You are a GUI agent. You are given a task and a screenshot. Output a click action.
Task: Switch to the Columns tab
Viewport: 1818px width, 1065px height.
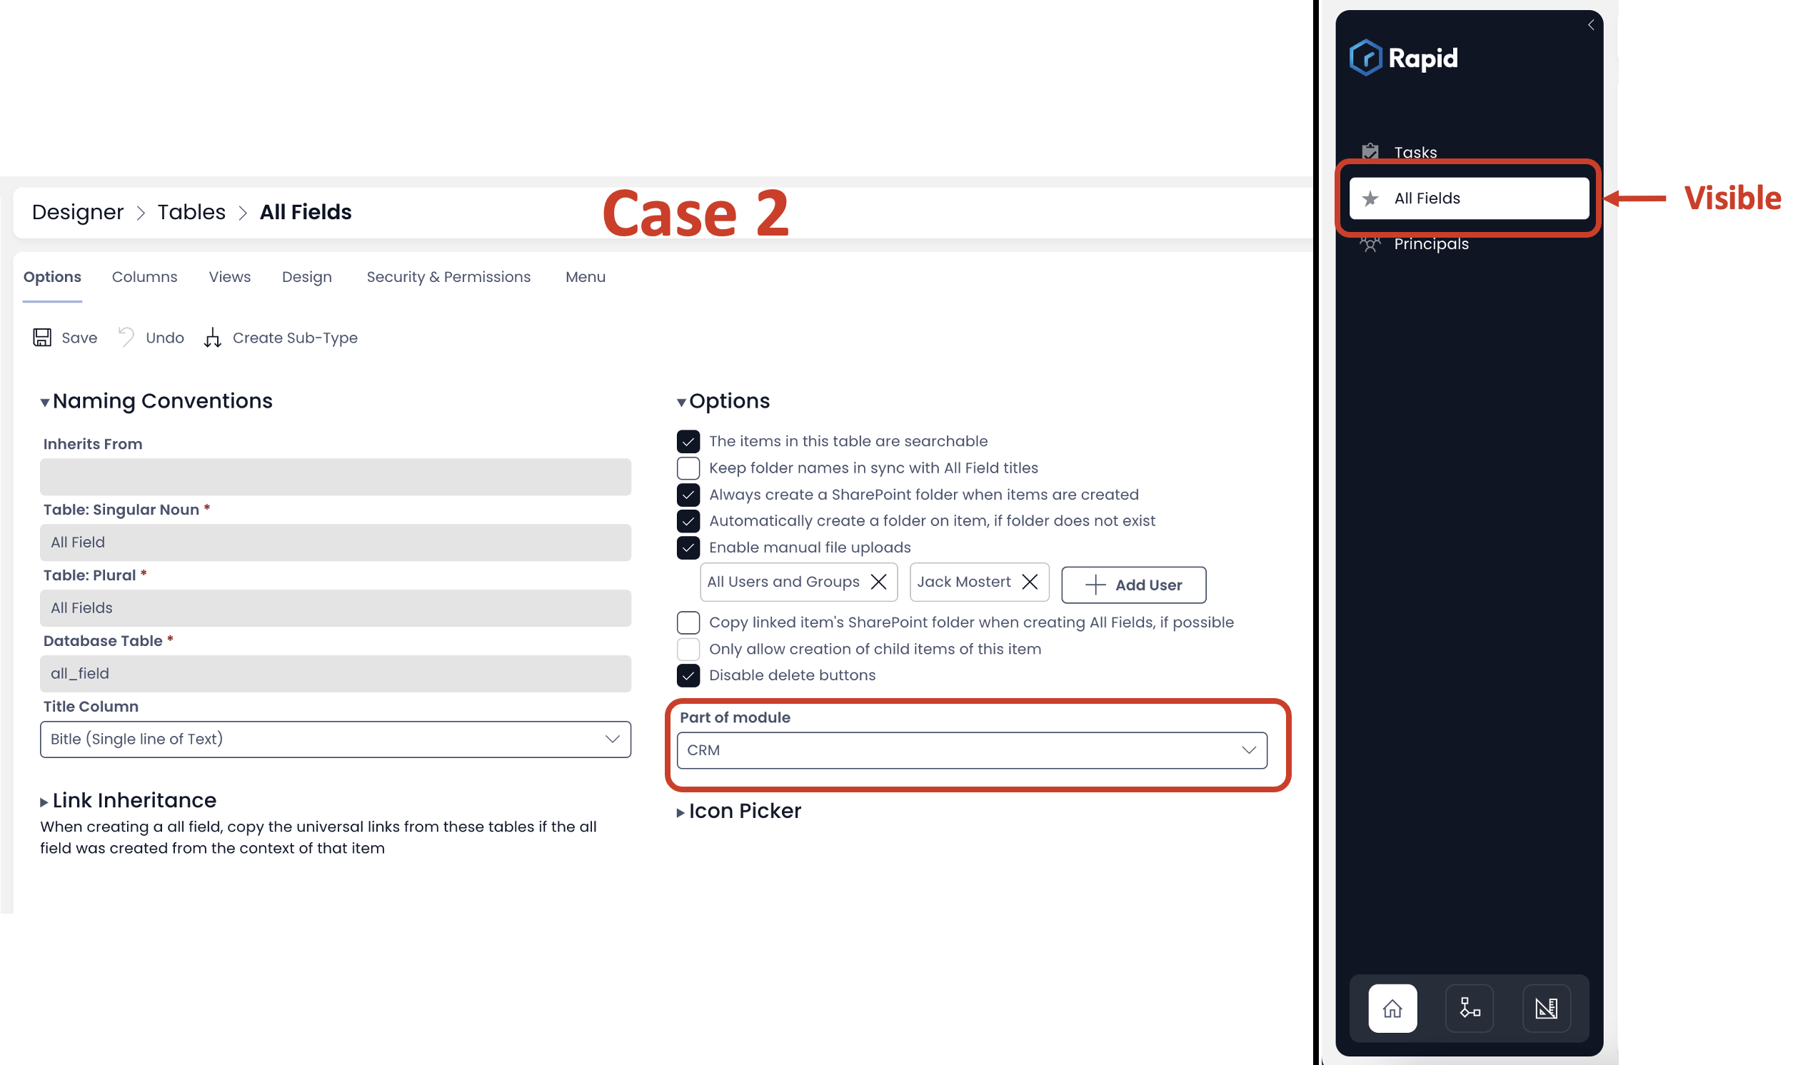(144, 276)
